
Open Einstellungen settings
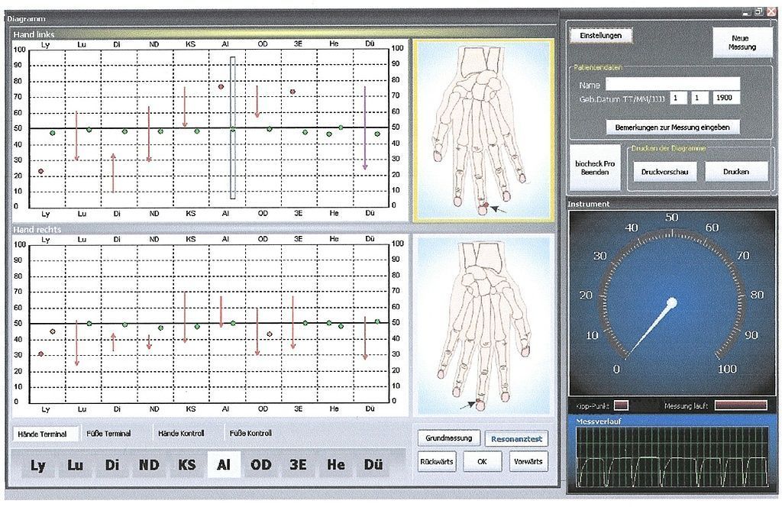[x=601, y=35]
